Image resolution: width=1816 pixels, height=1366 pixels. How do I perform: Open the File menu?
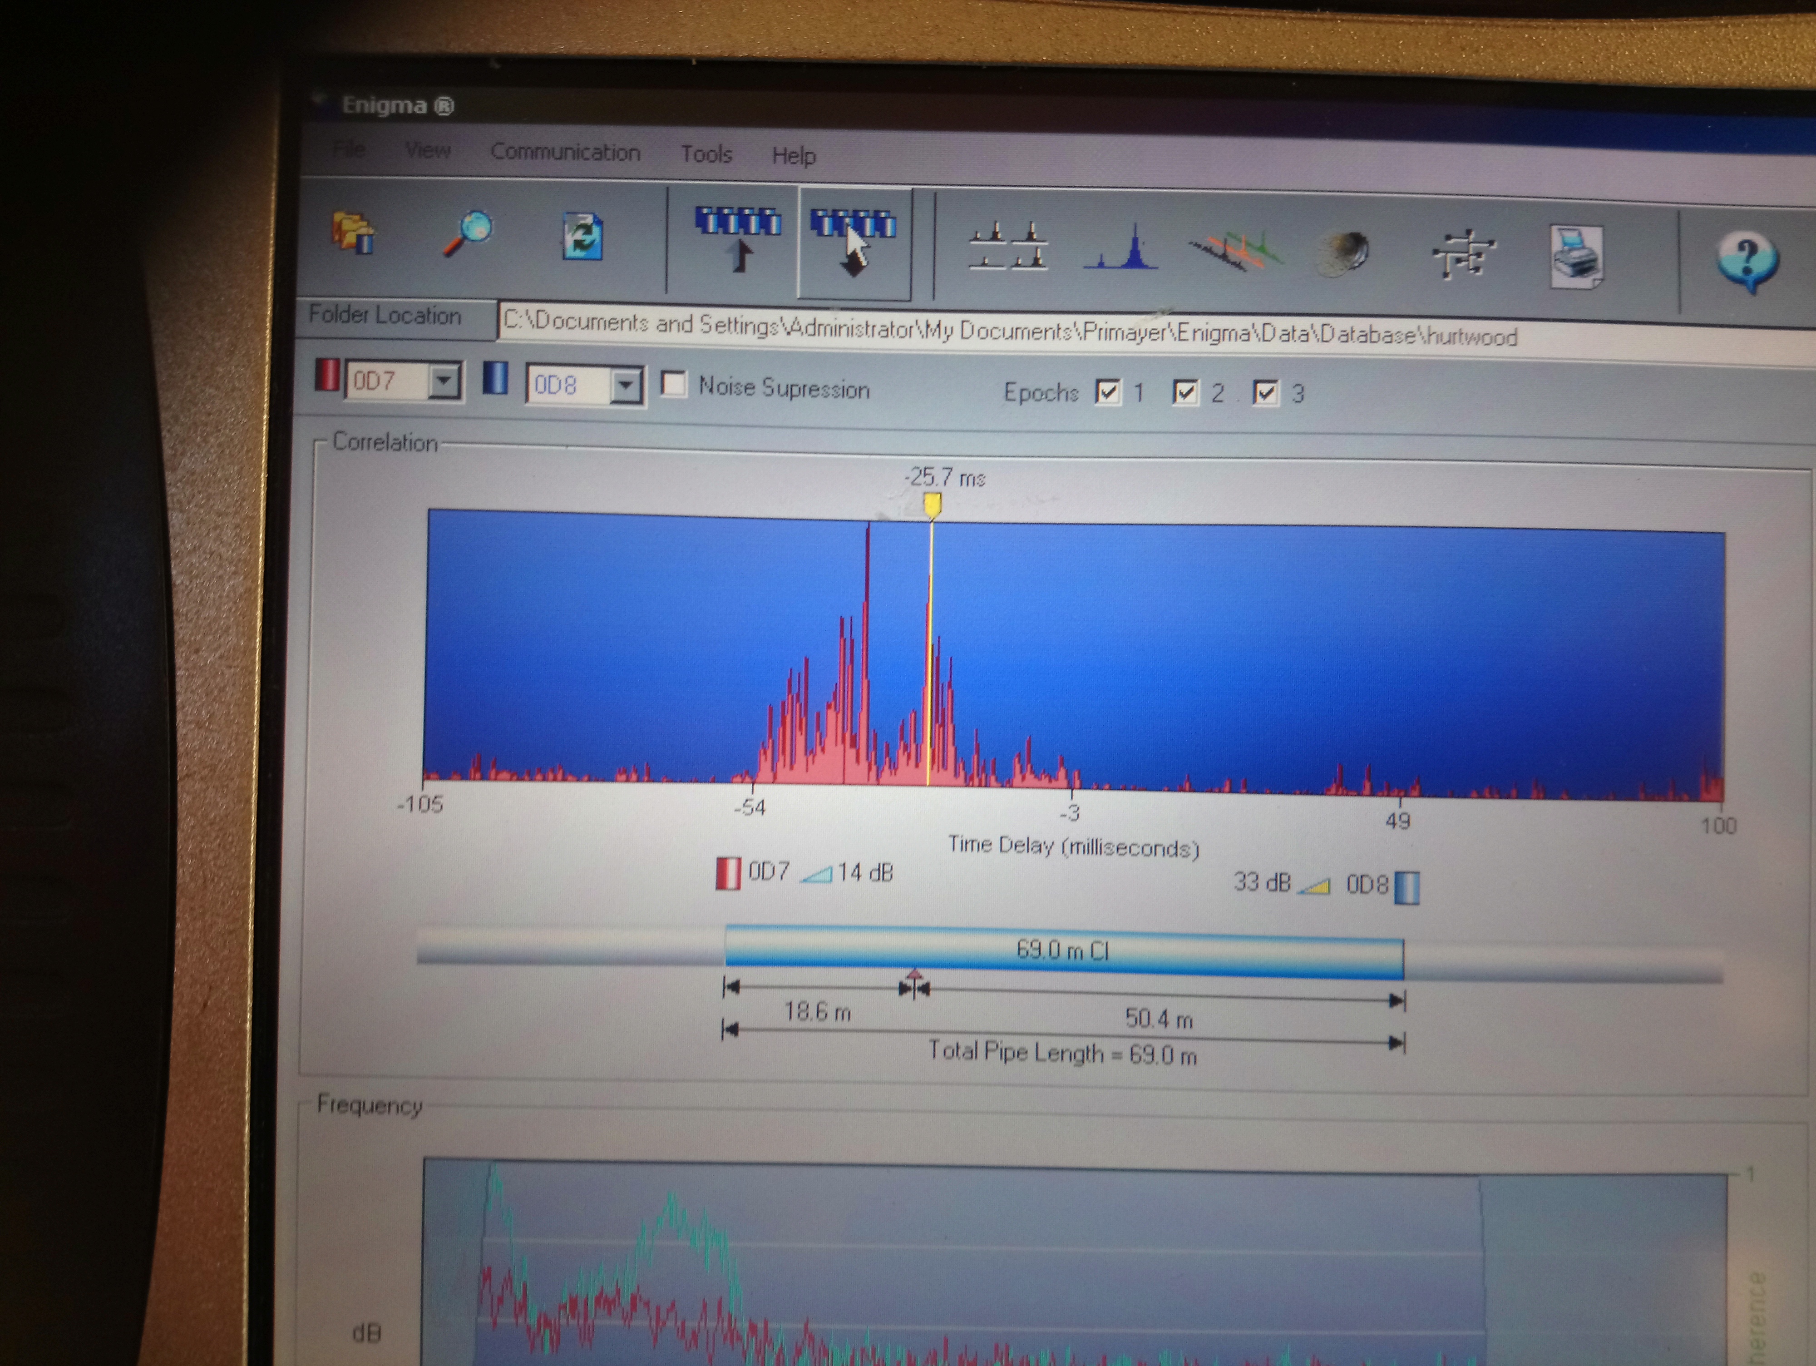click(x=350, y=148)
